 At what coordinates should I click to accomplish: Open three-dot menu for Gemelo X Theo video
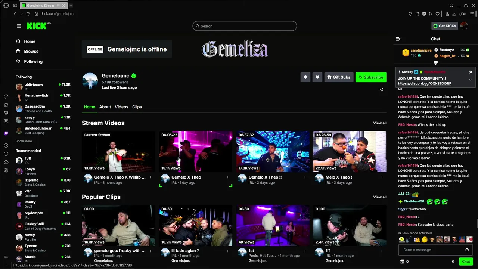228,177
